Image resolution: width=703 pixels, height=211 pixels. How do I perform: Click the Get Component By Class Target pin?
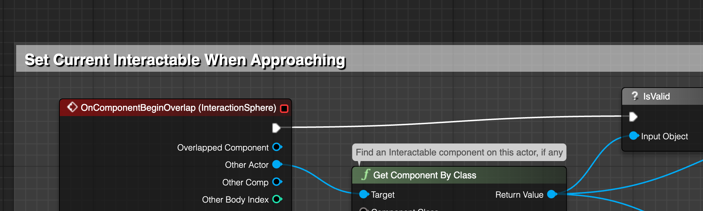coord(364,194)
